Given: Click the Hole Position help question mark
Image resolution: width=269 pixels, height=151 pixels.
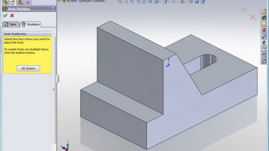Looking at the screenshot, I should coord(53,9).
